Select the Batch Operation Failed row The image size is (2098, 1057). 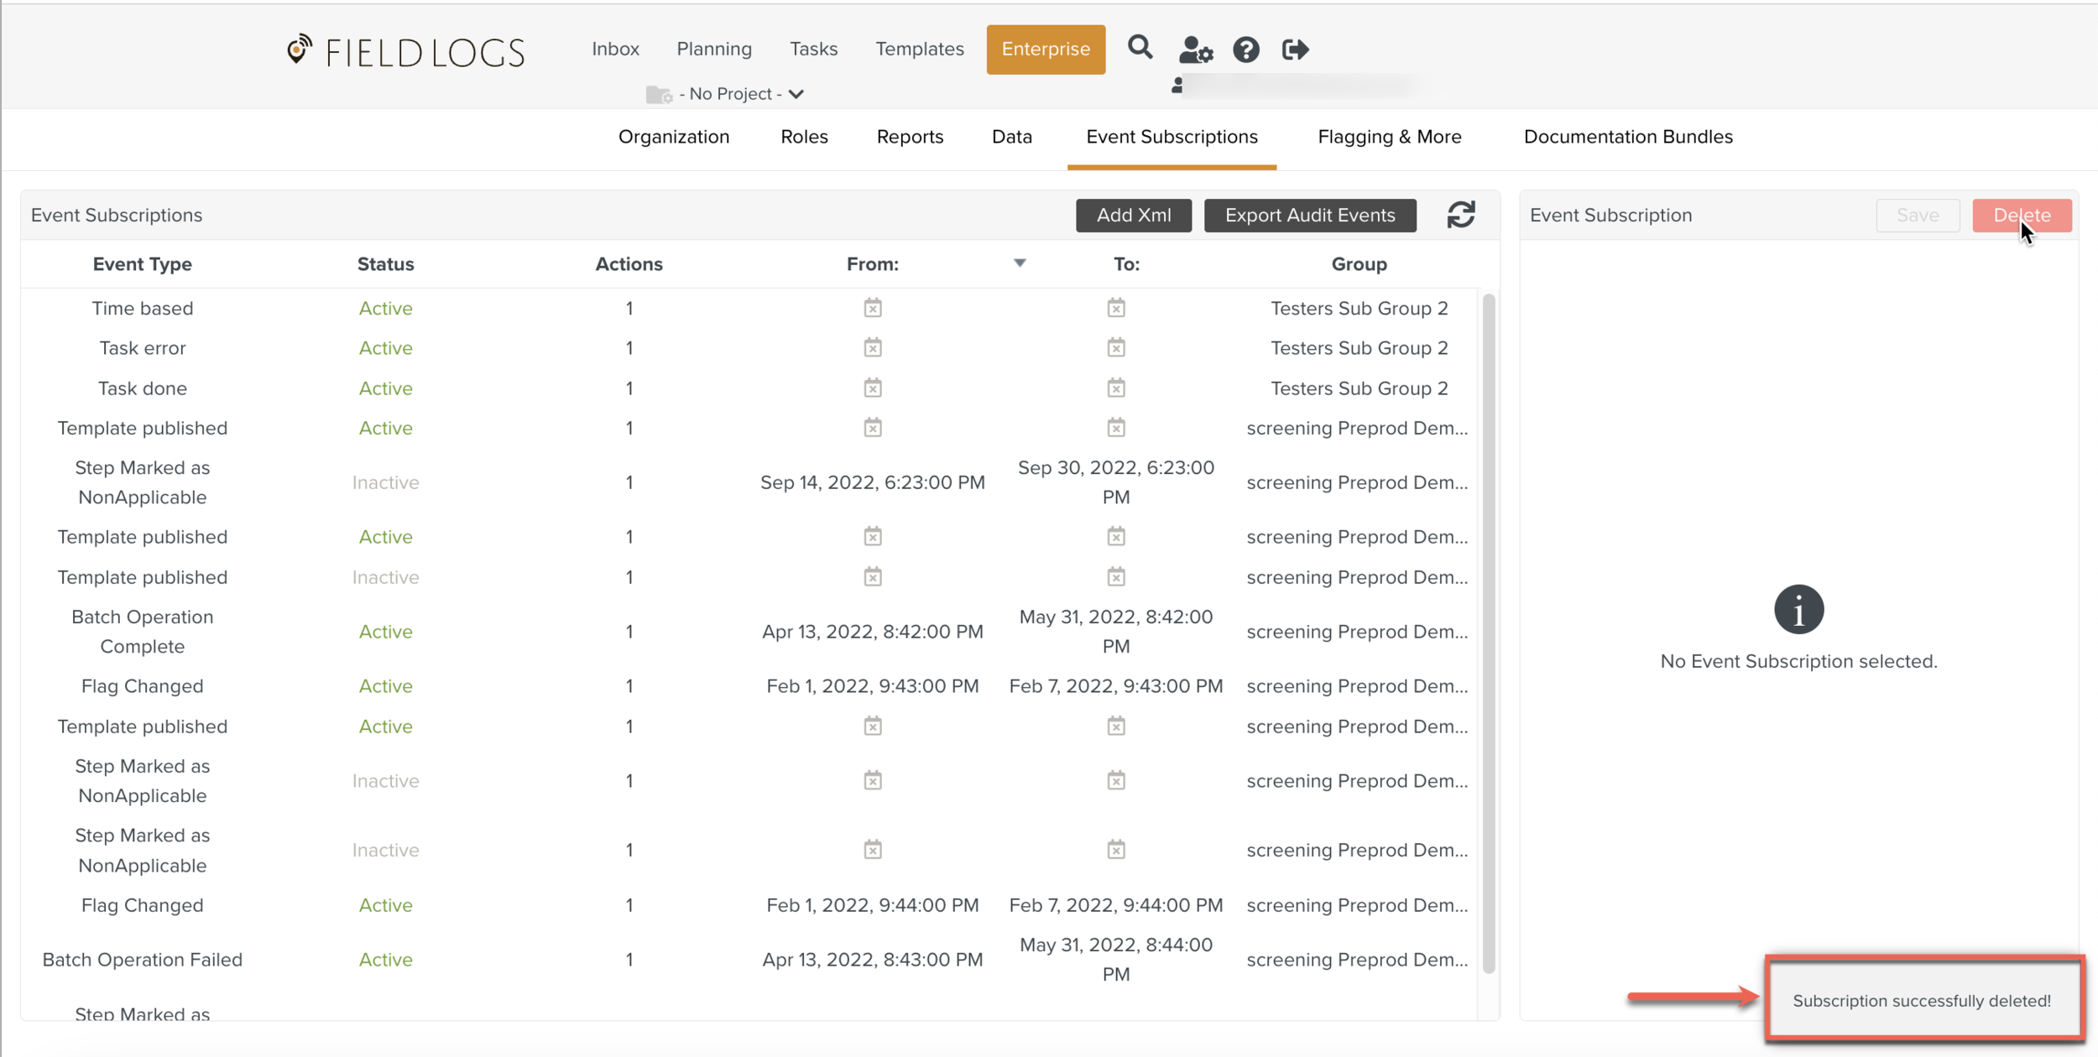pyautogui.click(x=142, y=959)
